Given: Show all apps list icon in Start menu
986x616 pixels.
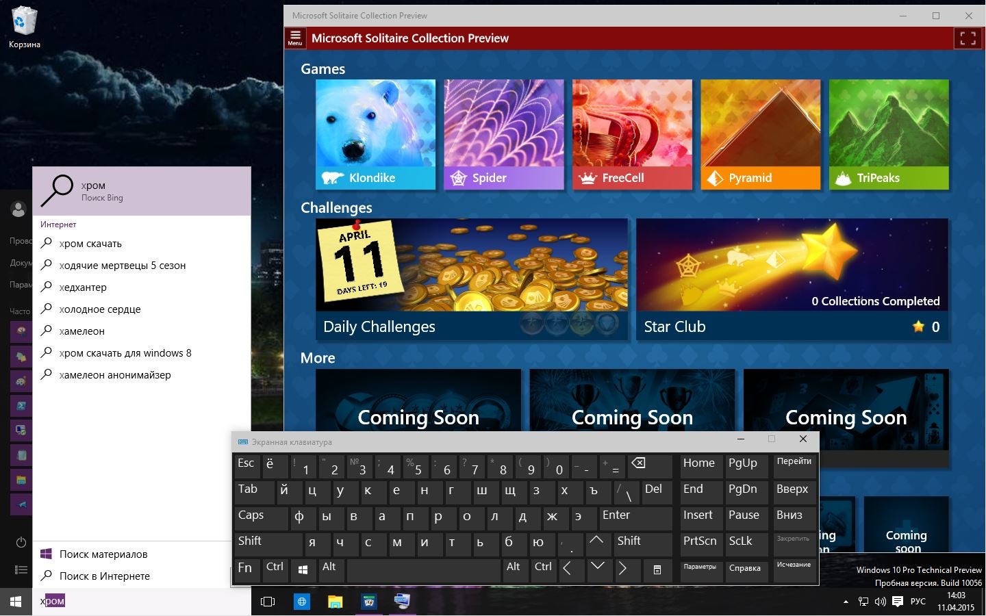Looking at the screenshot, I should pyautogui.click(x=21, y=569).
